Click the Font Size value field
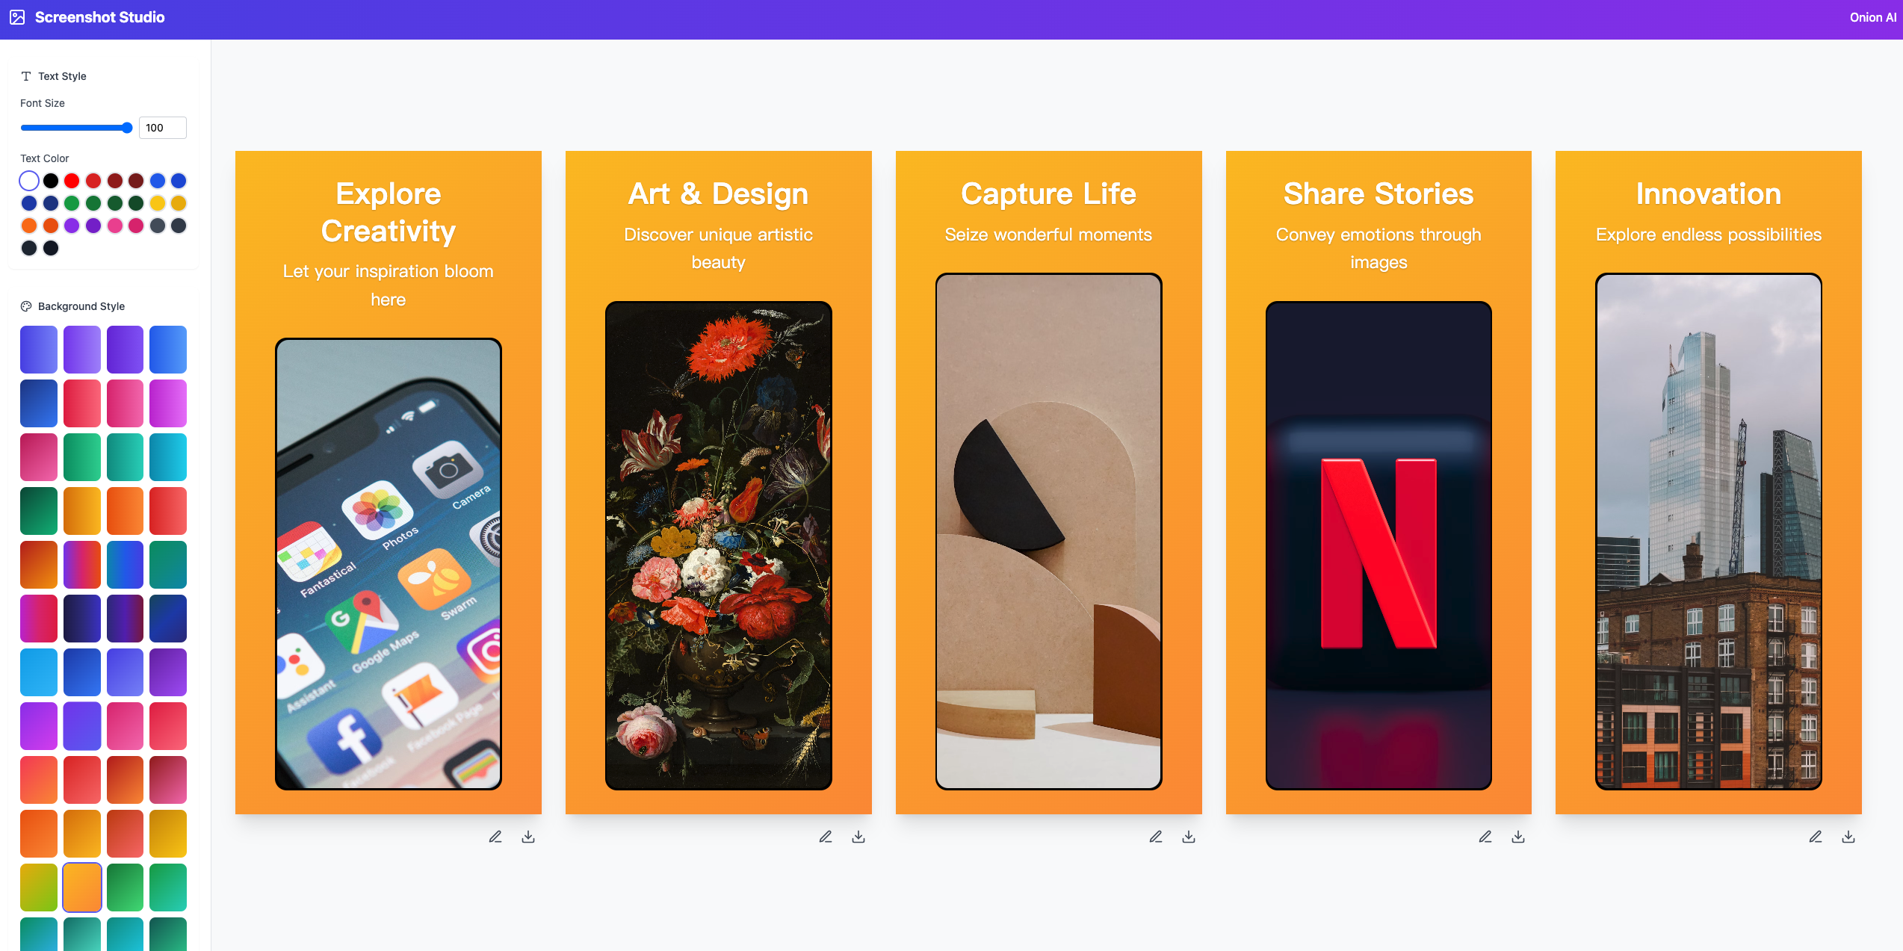The height and width of the screenshot is (951, 1903). (163, 128)
